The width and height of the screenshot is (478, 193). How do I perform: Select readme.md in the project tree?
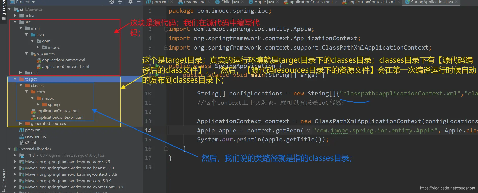coord(36,136)
